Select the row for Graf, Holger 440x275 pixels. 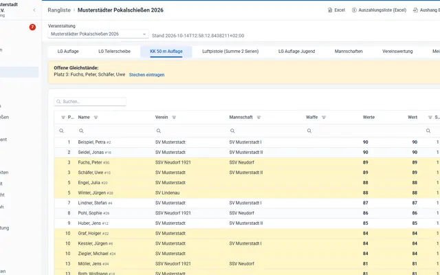coord(247,234)
